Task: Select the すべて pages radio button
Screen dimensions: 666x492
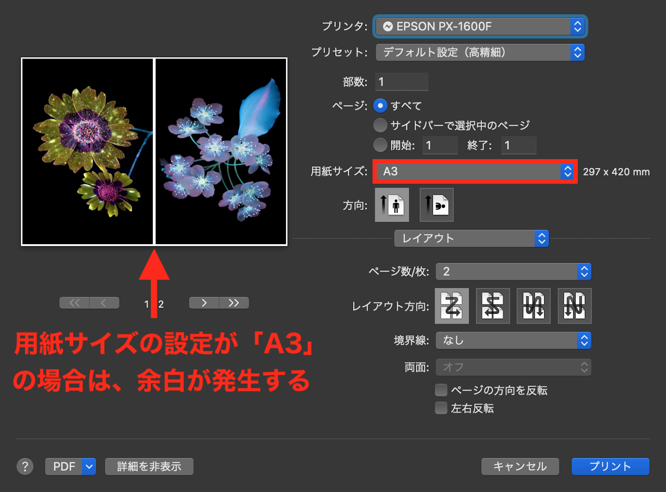Action: [x=380, y=106]
